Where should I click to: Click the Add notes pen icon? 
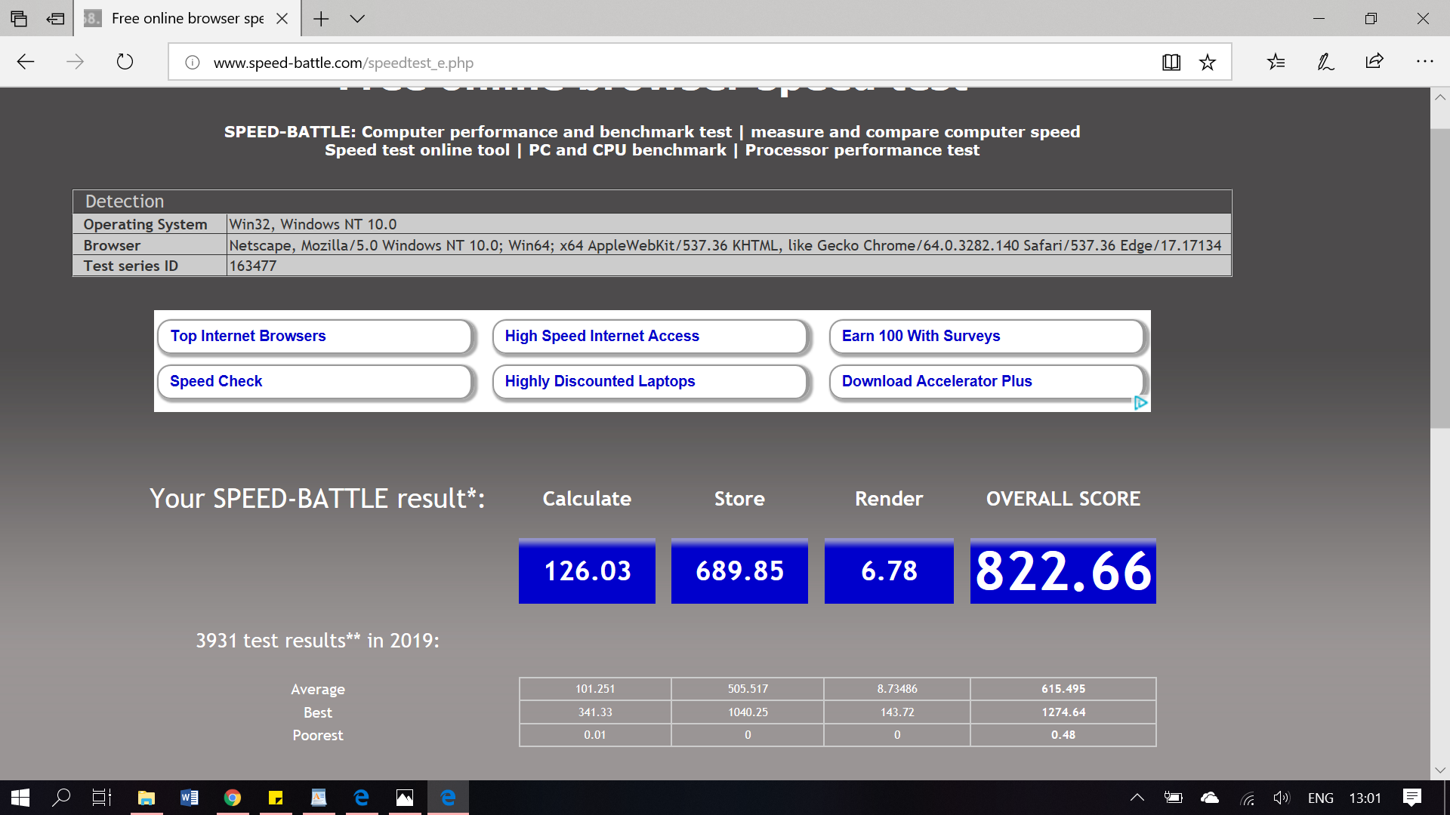1325,62
